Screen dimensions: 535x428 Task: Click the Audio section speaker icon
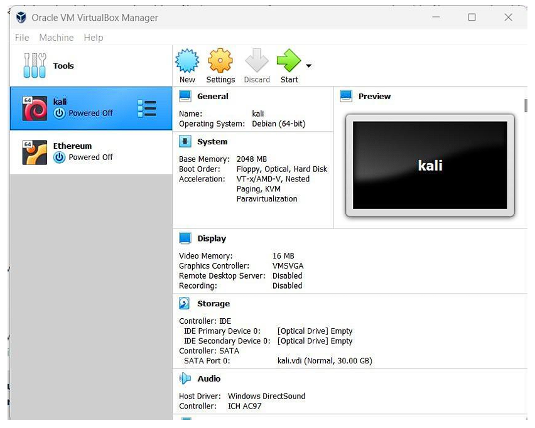[185, 378]
